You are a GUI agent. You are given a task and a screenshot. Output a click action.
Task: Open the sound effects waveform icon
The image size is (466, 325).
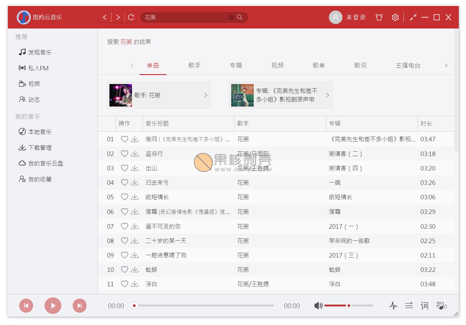(393, 306)
